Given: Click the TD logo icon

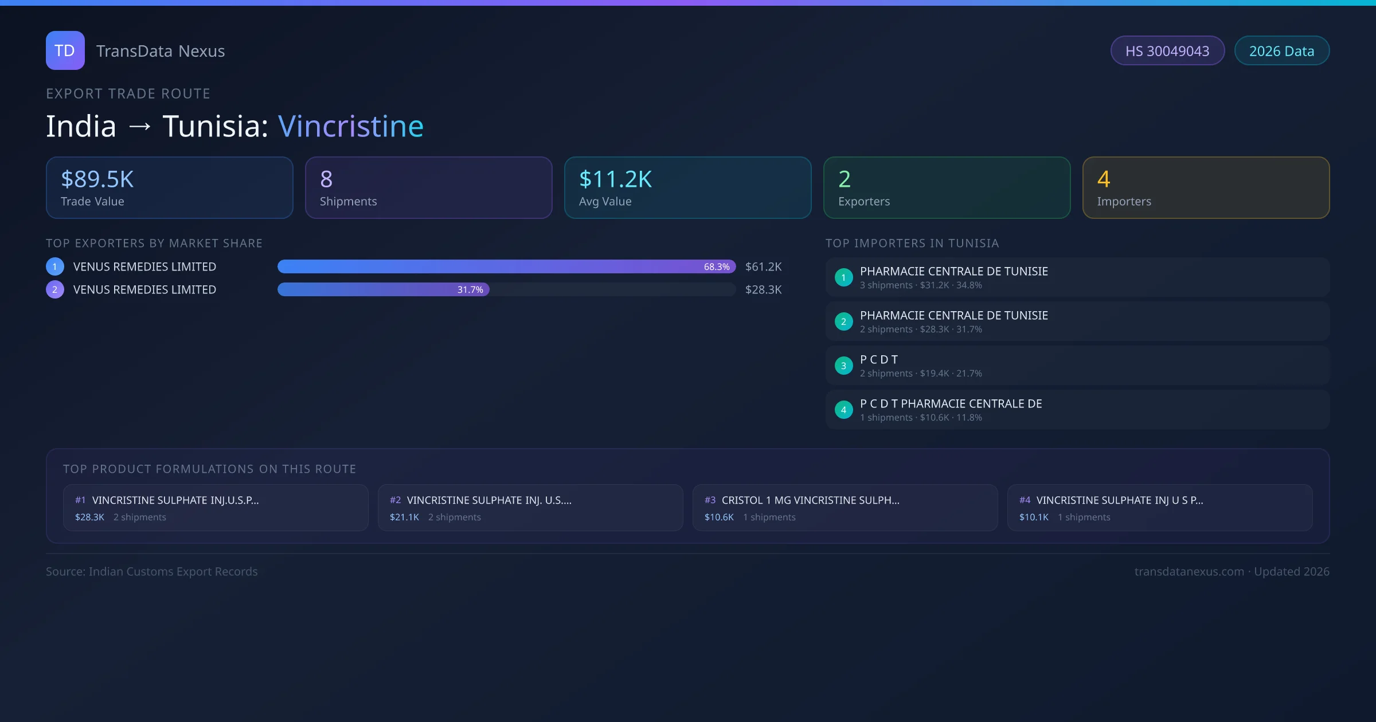Looking at the screenshot, I should pyautogui.click(x=65, y=50).
